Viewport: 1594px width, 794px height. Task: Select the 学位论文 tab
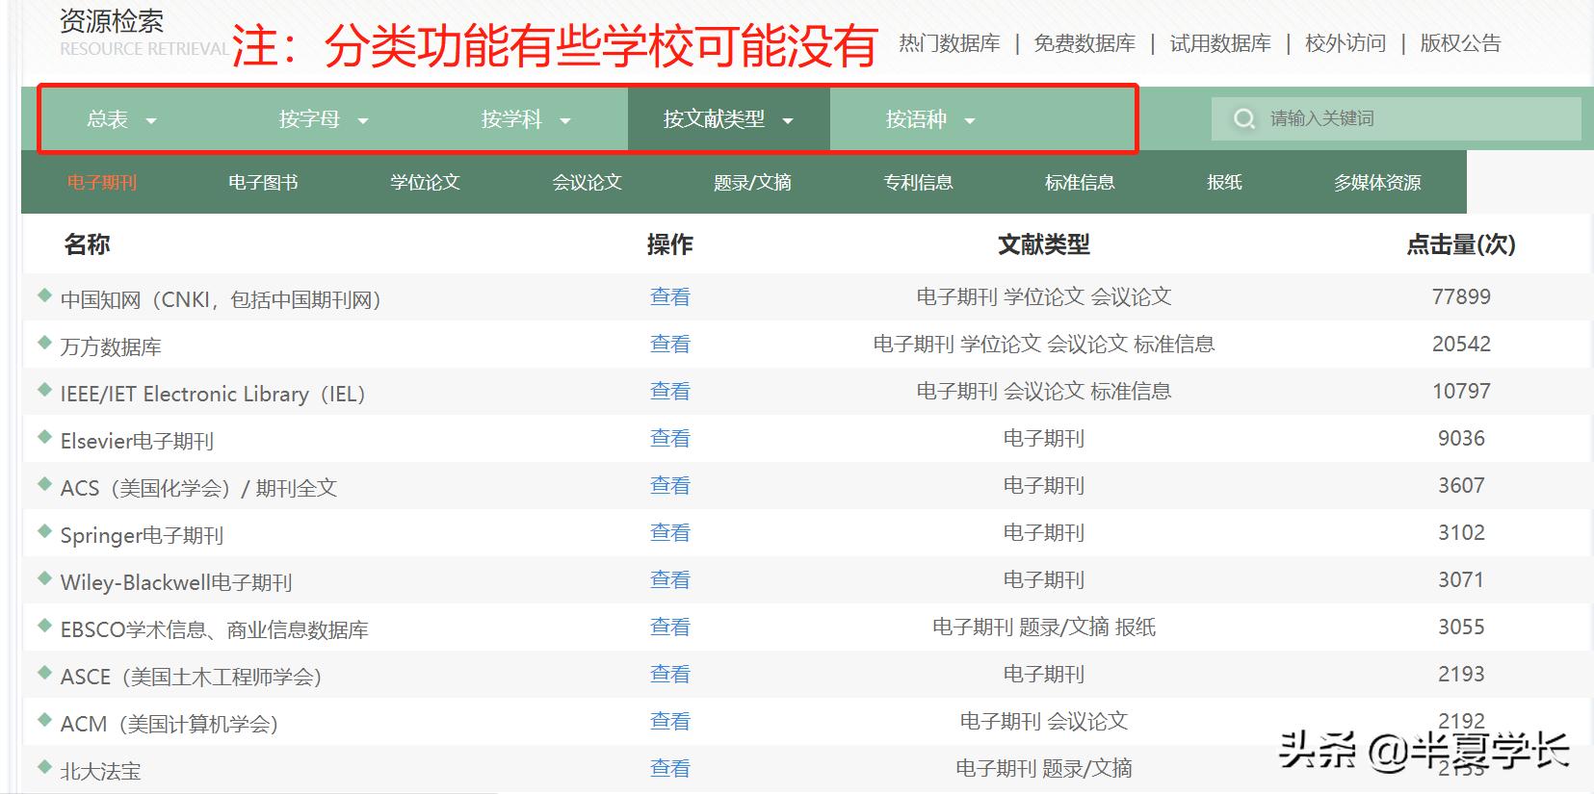(425, 182)
